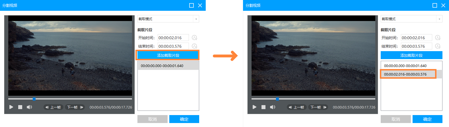Step to next frame (下一帧) in left dialog
This screenshot has height=127, width=449.
pos(75,107)
